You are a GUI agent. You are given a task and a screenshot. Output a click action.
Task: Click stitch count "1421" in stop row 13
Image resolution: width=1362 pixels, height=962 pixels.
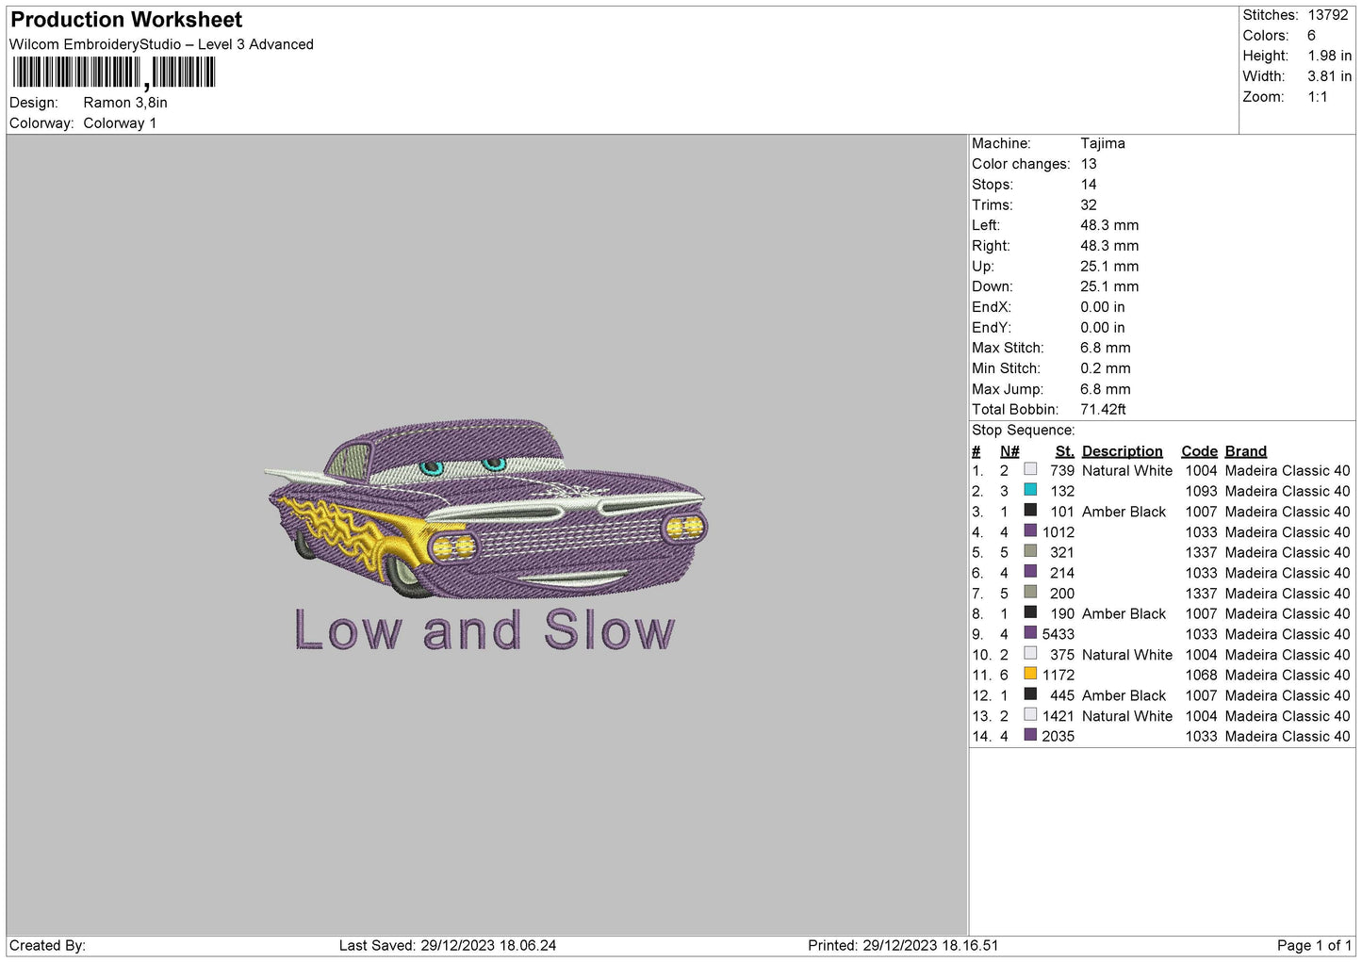coord(1058,716)
